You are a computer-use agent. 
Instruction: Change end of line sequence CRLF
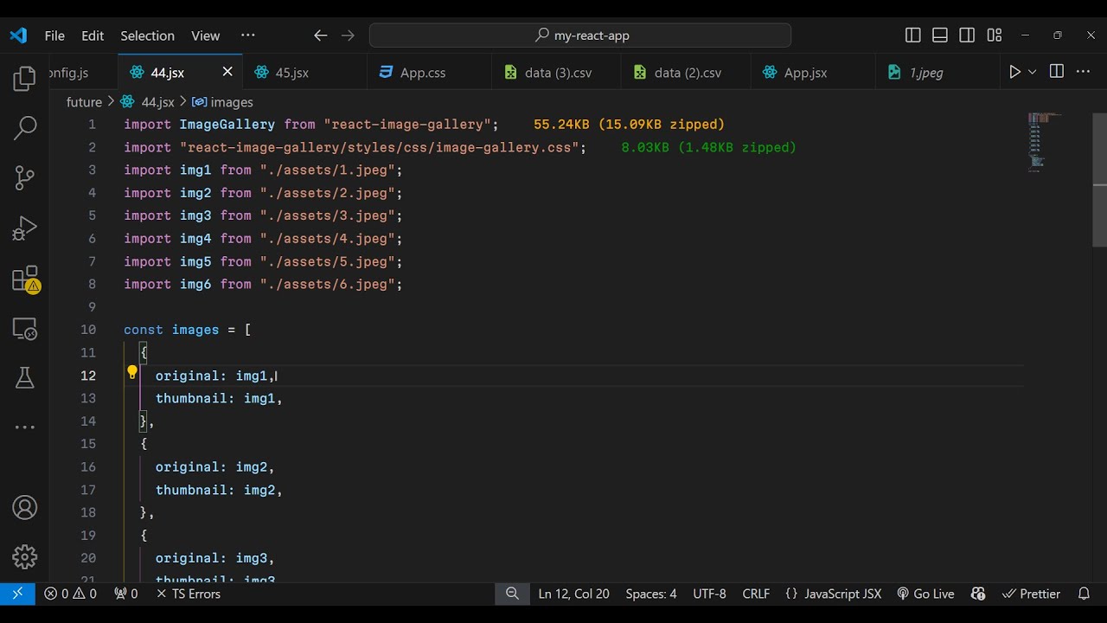(x=756, y=594)
